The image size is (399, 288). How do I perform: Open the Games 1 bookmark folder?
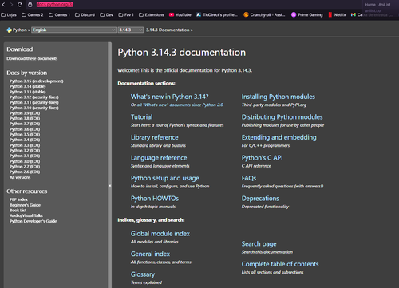[59, 14]
